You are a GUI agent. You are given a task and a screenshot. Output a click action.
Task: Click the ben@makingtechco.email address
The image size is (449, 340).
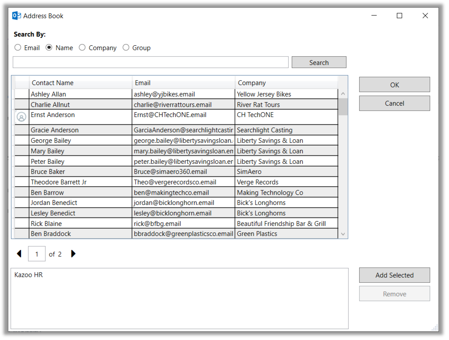click(171, 192)
